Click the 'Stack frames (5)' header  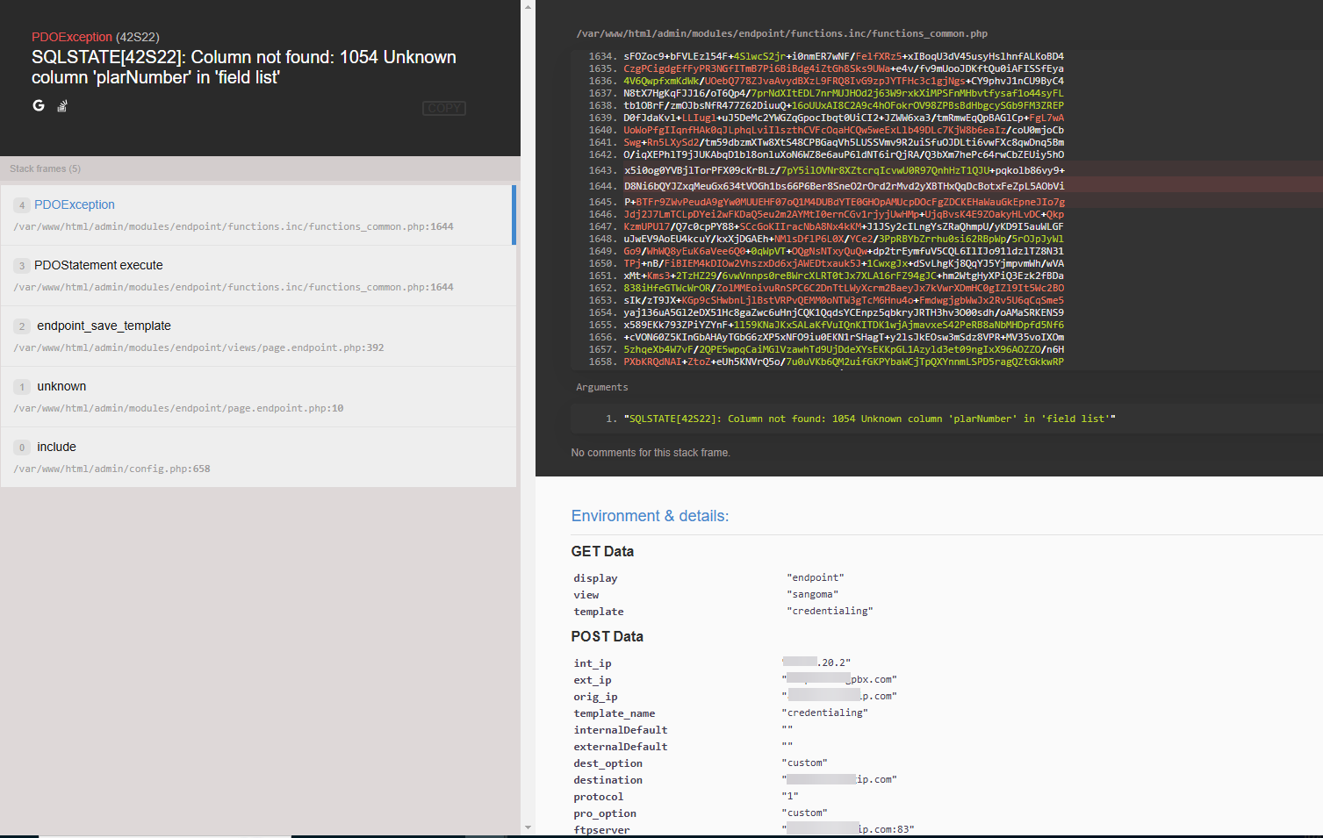click(45, 168)
